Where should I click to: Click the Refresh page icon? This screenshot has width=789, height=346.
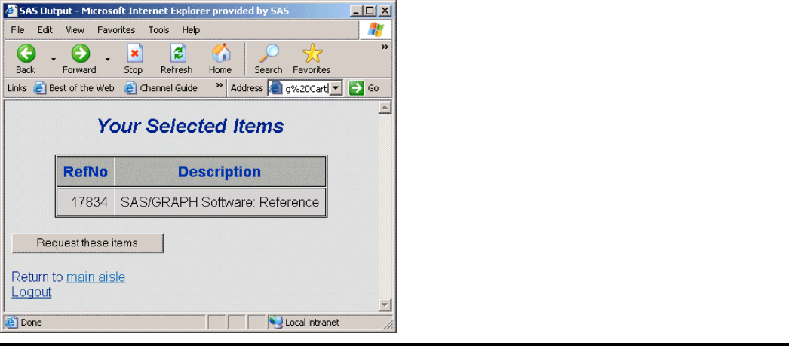click(177, 54)
